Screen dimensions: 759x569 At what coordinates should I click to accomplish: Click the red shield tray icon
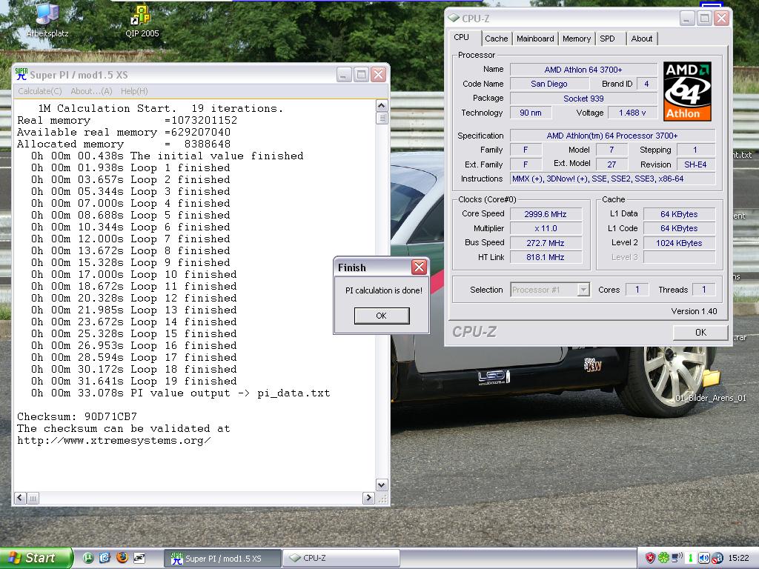pos(650,558)
